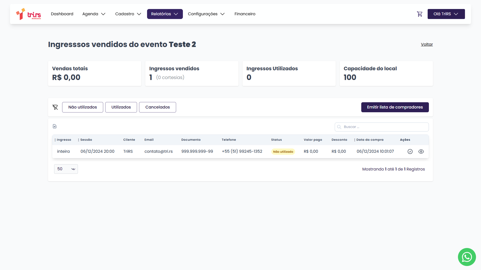Sort by Data da compra column
The height and width of the screenshot is (270, 481).
pos(369,140)
